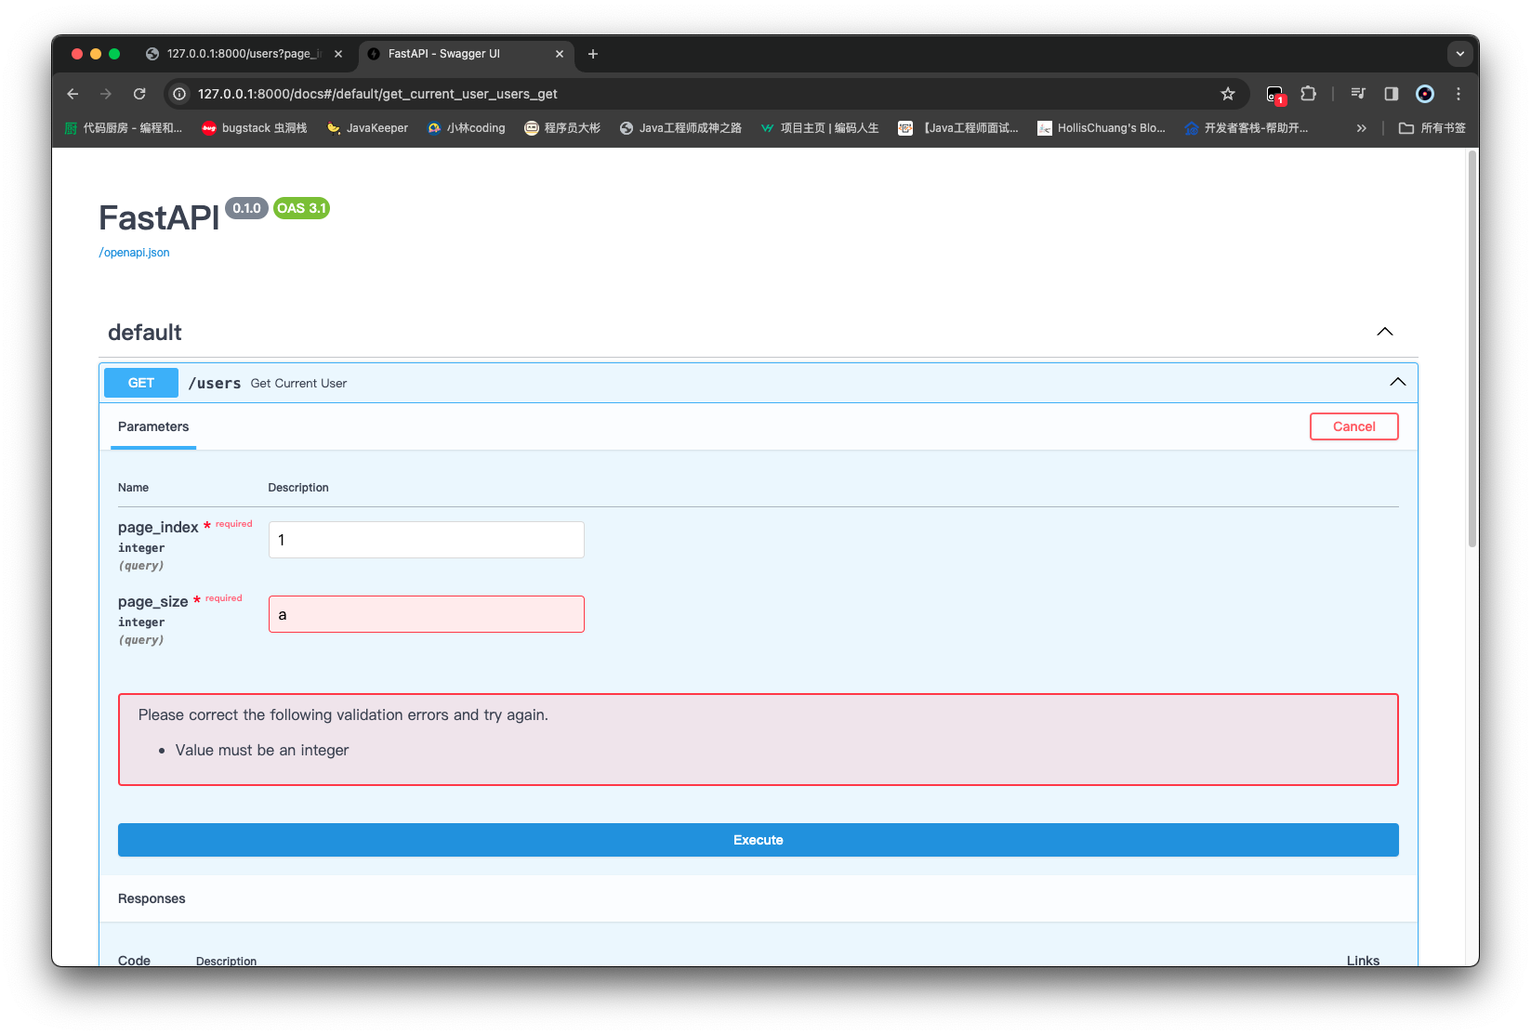Click the blue Execute button
Image resolution: width=1531 pixels, height=1035 pixels.
(759, 840)
